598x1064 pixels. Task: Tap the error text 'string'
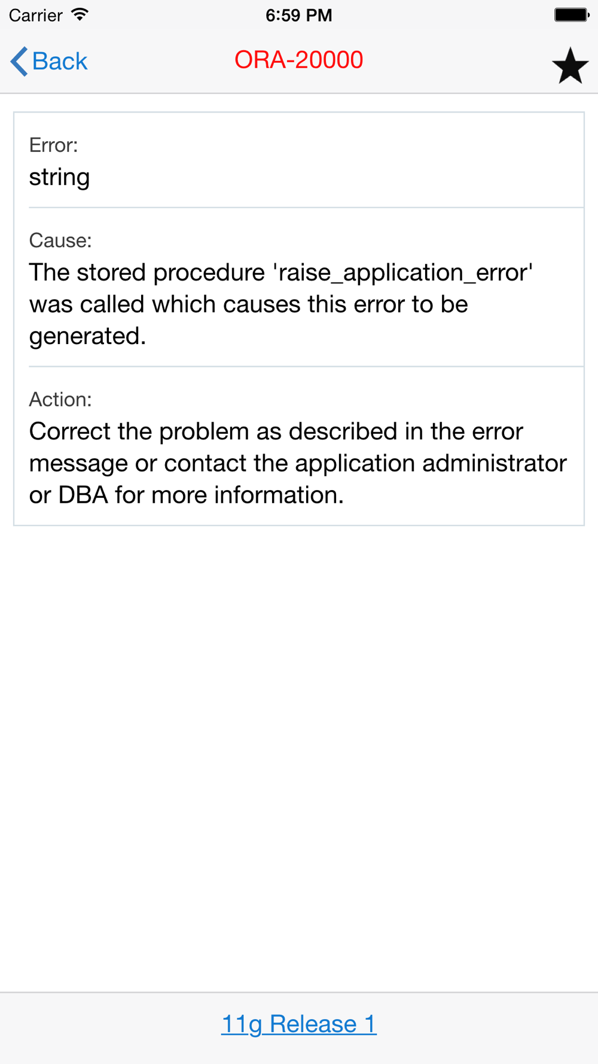click(x=59, y=177)
